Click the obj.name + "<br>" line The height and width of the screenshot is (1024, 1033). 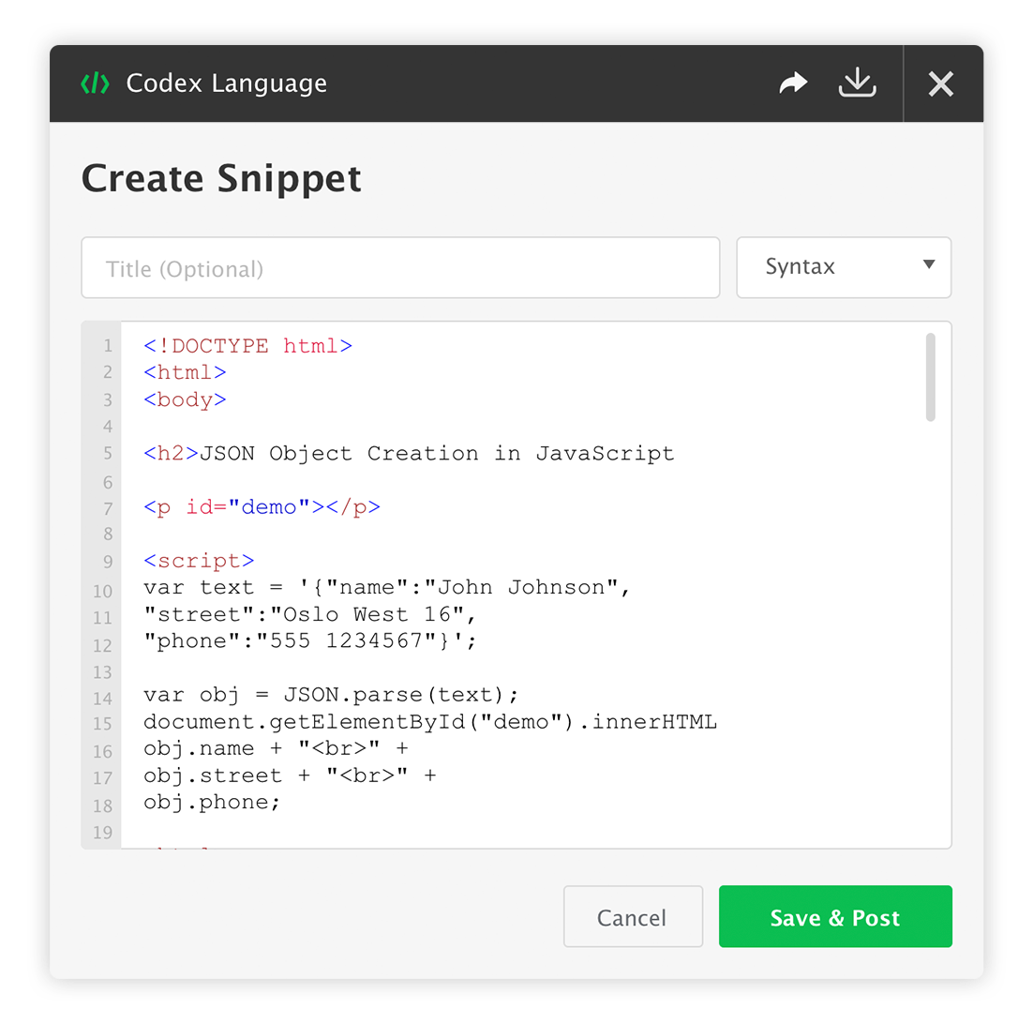276,748
